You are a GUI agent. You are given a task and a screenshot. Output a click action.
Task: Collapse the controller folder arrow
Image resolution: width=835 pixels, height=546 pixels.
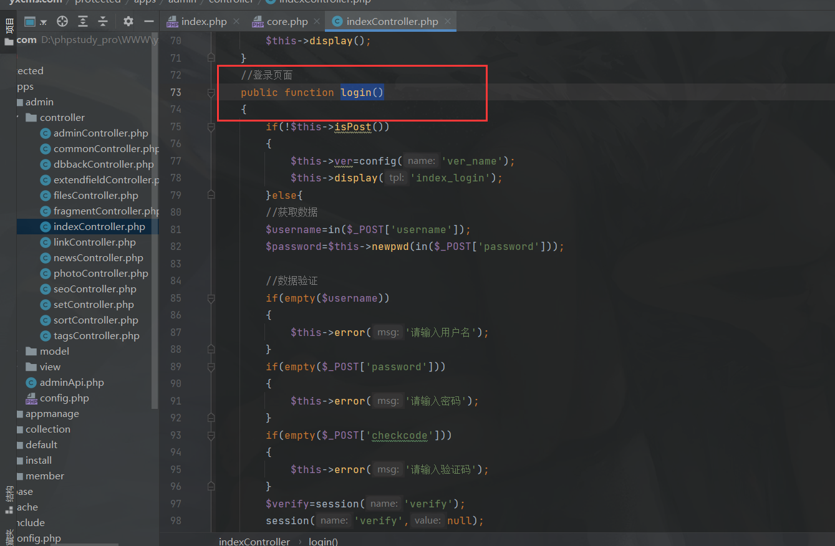tap(19, 117)
